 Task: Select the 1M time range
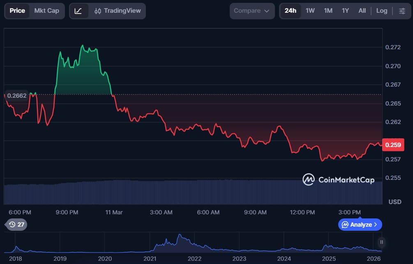[328, 11]
